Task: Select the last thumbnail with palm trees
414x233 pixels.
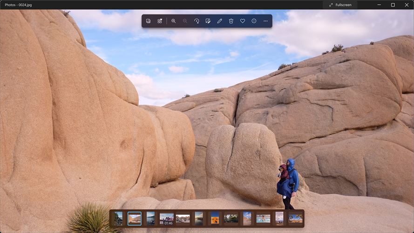Action: [295, 219]
